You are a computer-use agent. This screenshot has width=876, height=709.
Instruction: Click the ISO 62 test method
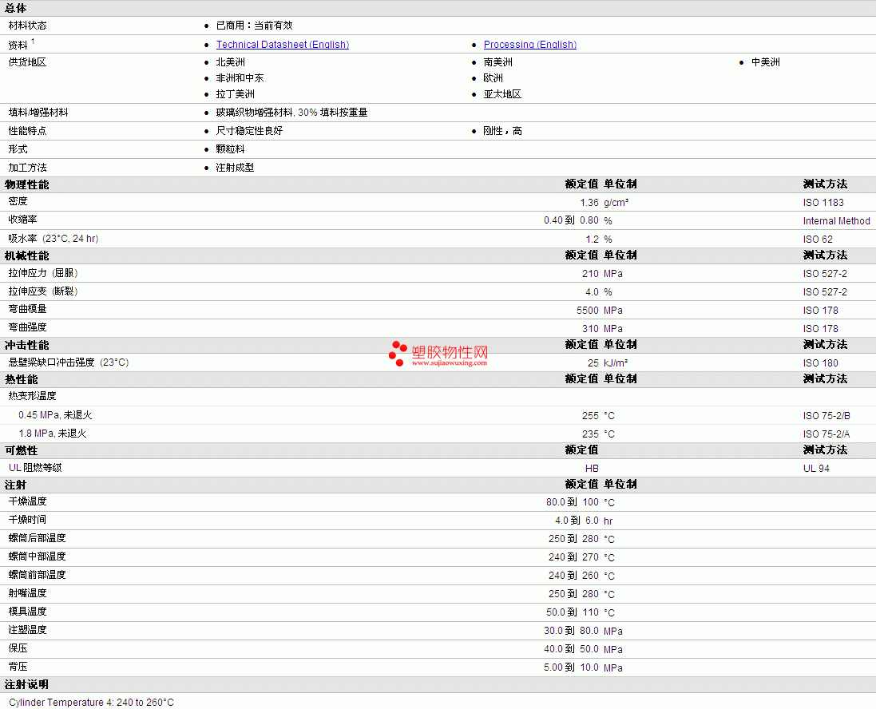click(818, 240)
